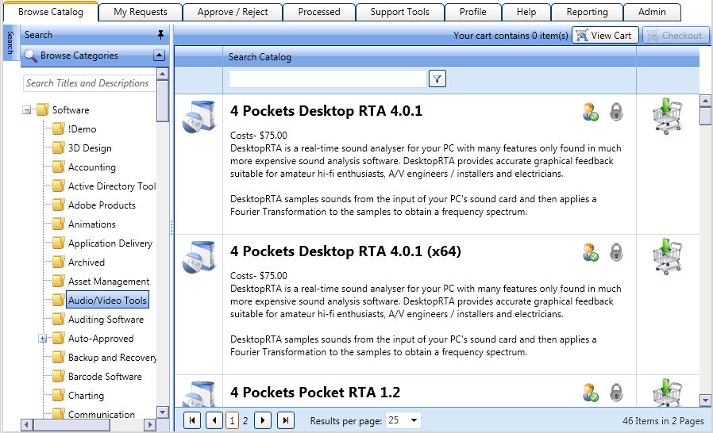The image size is (713, 433).
Task: Click catalog list scroll down arrow
Action: click(x=705, y=400)
